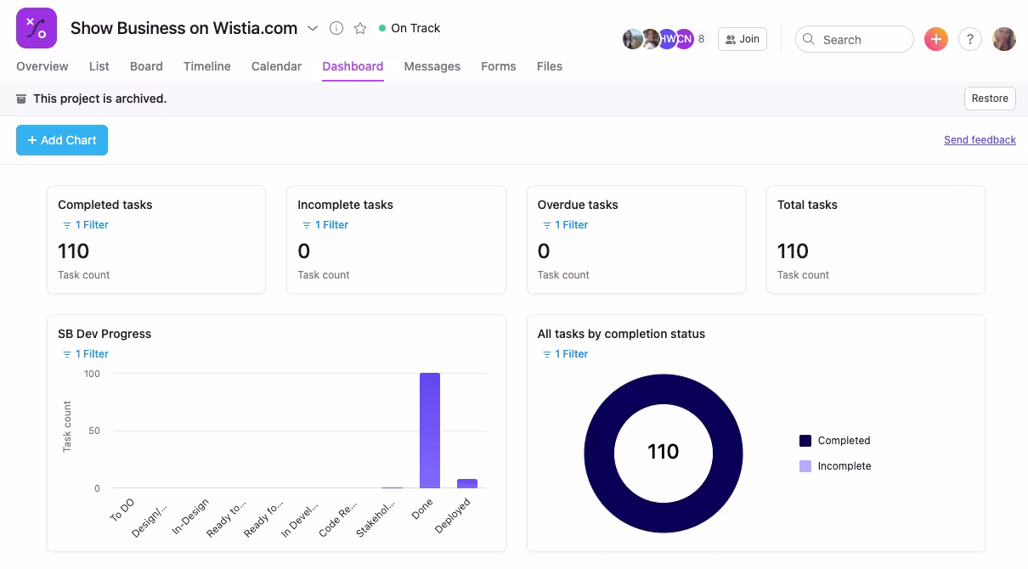Click the Deployed bar in chart

pos(467,483)
